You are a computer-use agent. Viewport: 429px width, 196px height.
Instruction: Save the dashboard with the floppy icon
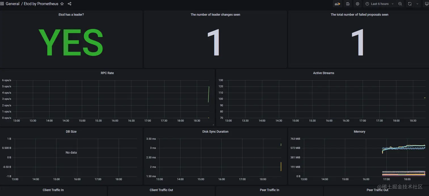point(348,4)
